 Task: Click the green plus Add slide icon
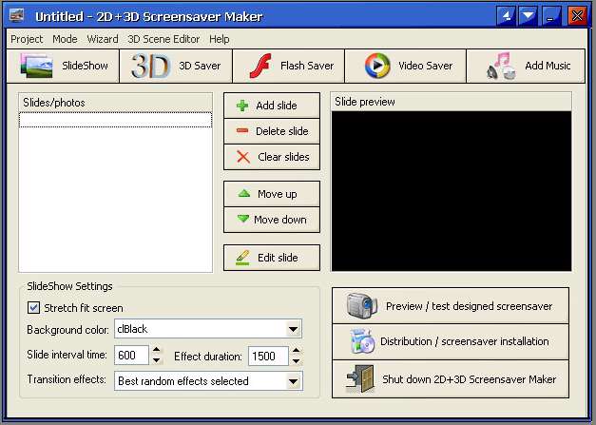(242, 106)
